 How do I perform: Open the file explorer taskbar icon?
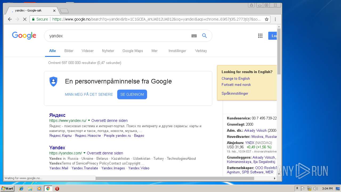[x=30, y=189]
